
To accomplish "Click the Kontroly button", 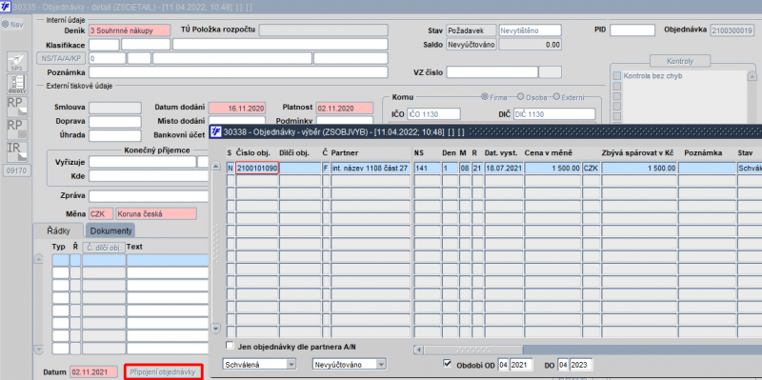I will point(680,61).
